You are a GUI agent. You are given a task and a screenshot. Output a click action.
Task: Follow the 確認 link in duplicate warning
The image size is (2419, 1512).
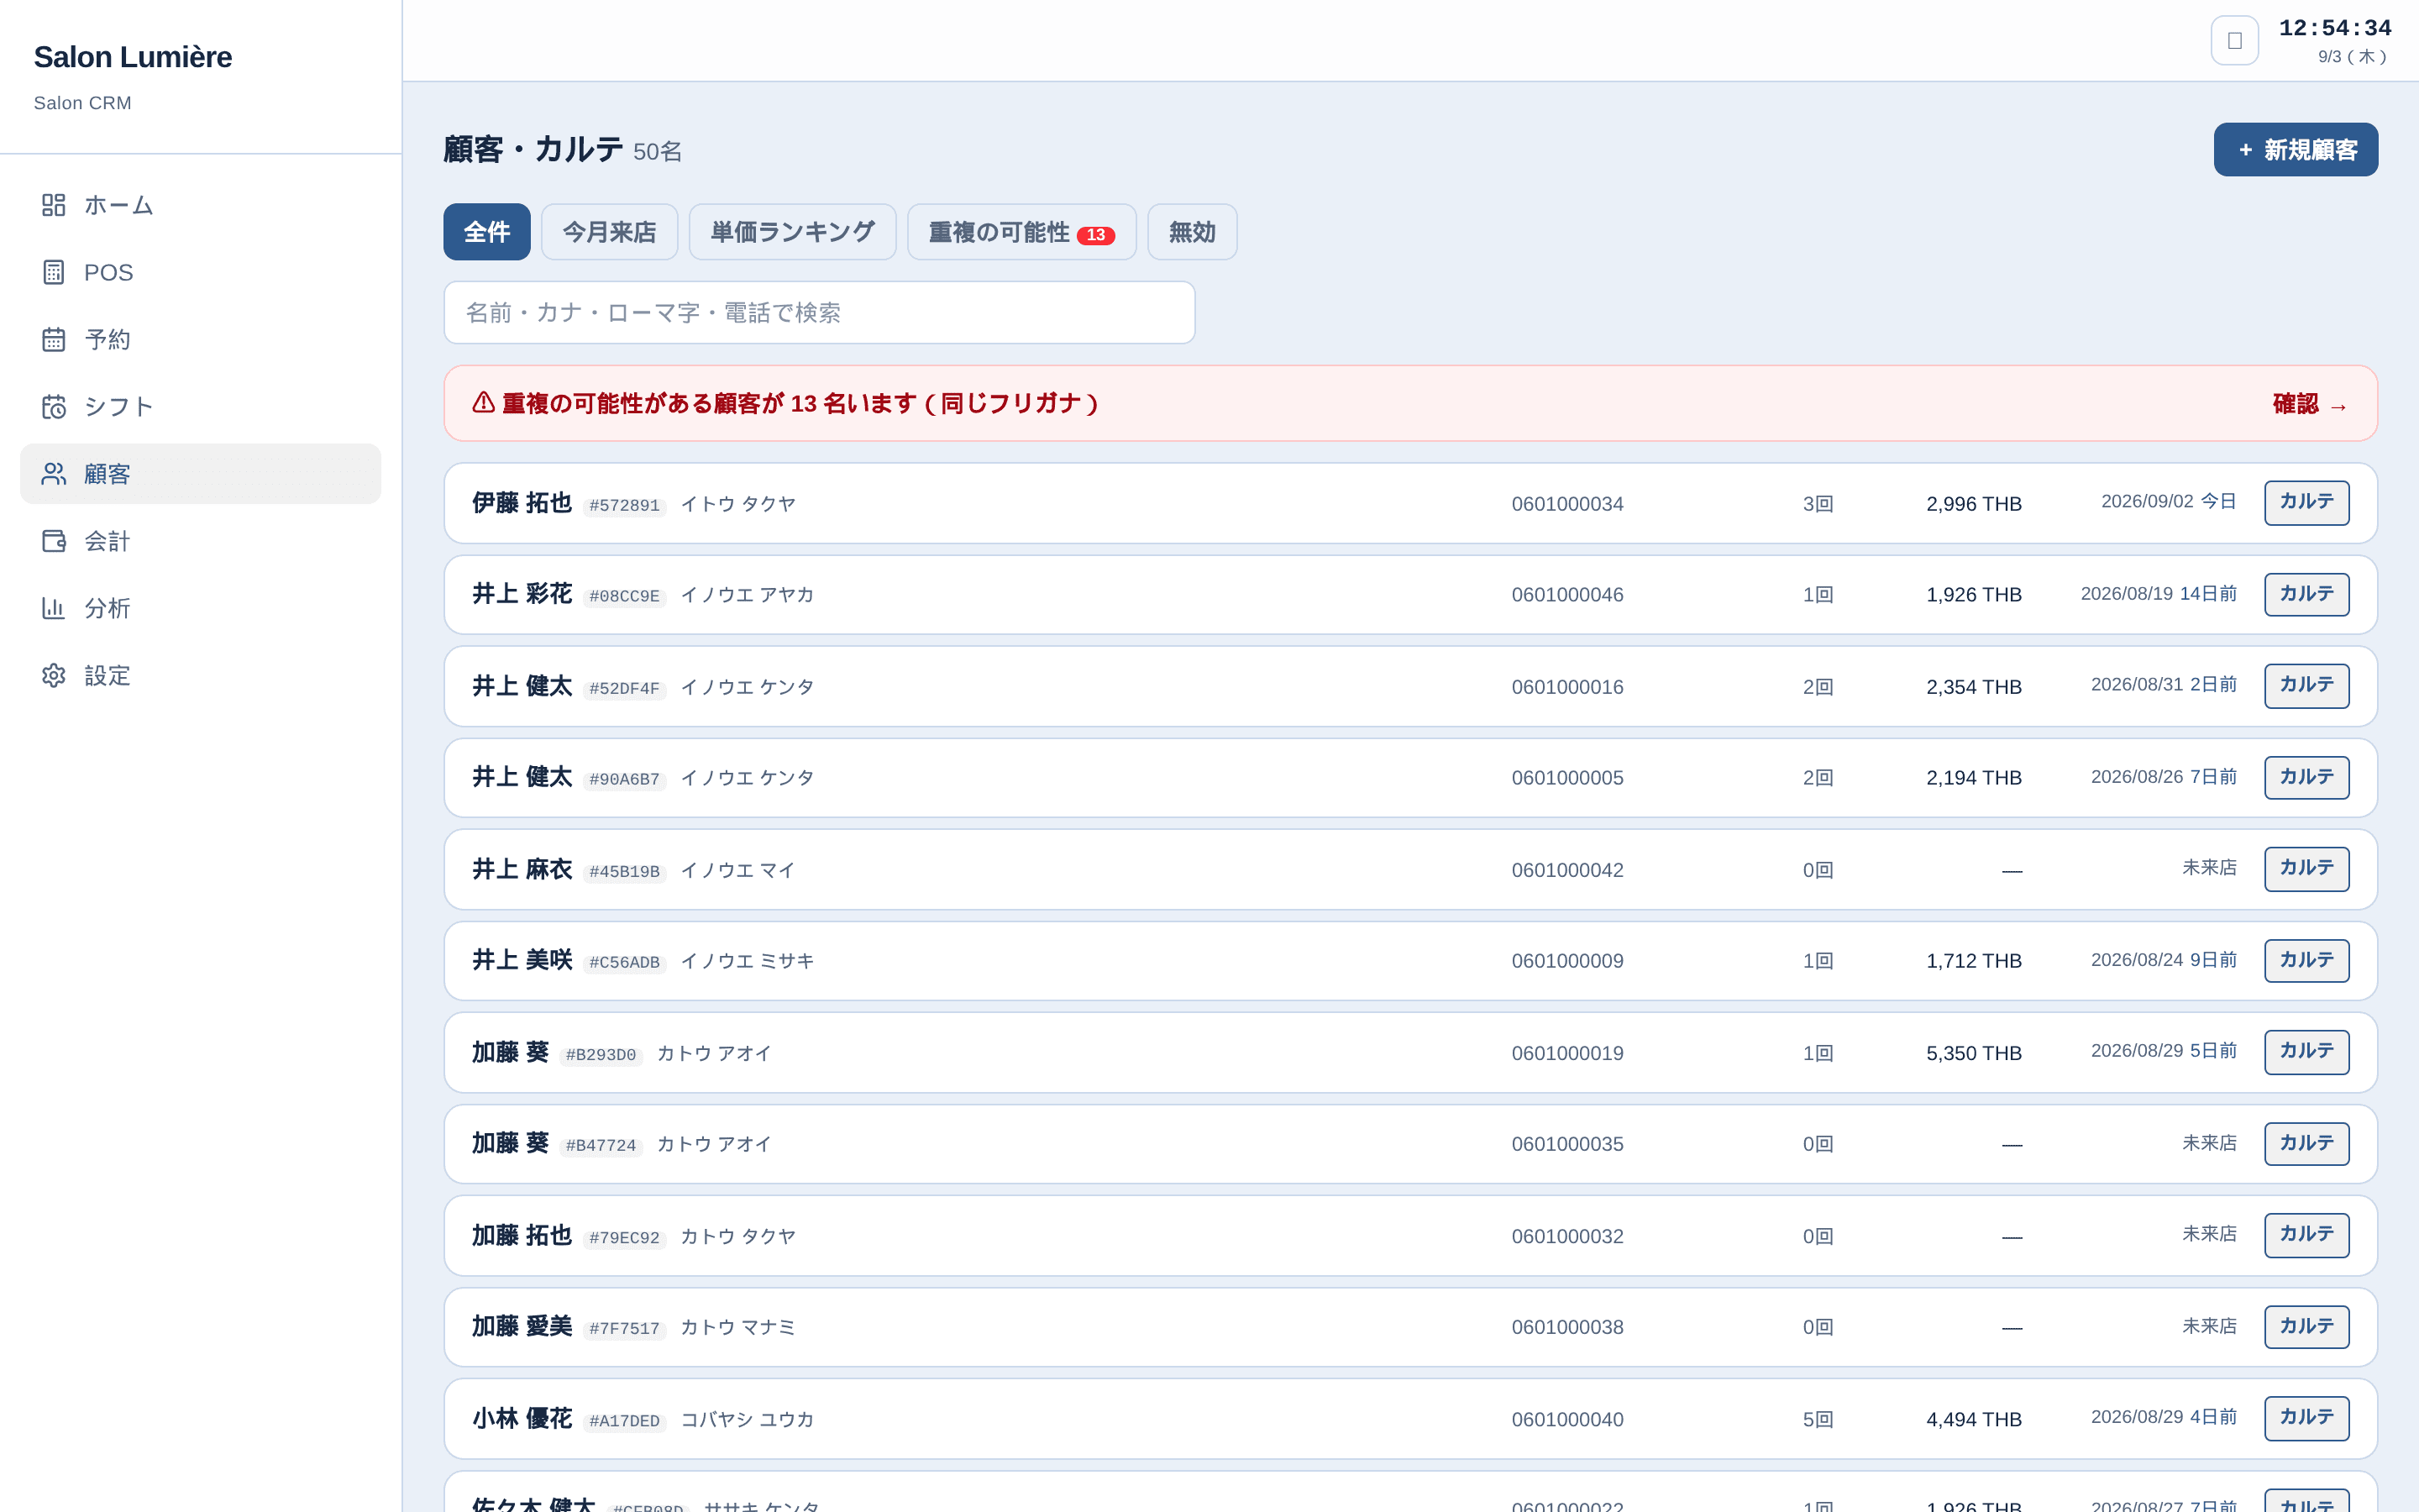tap(2309, 404)
